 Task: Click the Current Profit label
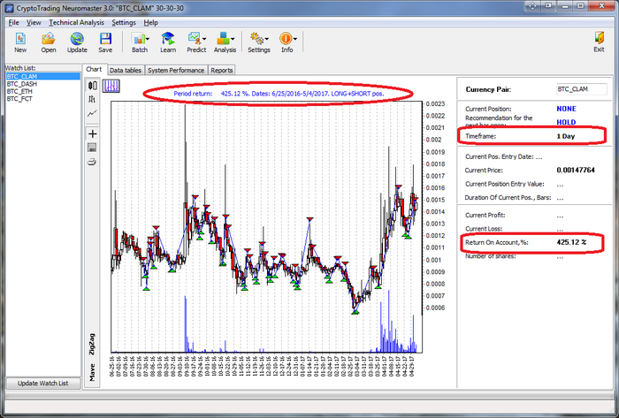485,216
